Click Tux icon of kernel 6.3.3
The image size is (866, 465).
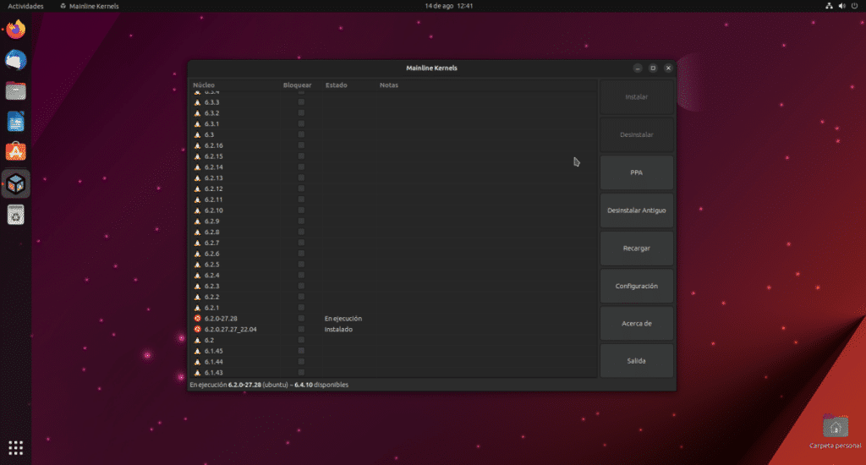[197, 102]
